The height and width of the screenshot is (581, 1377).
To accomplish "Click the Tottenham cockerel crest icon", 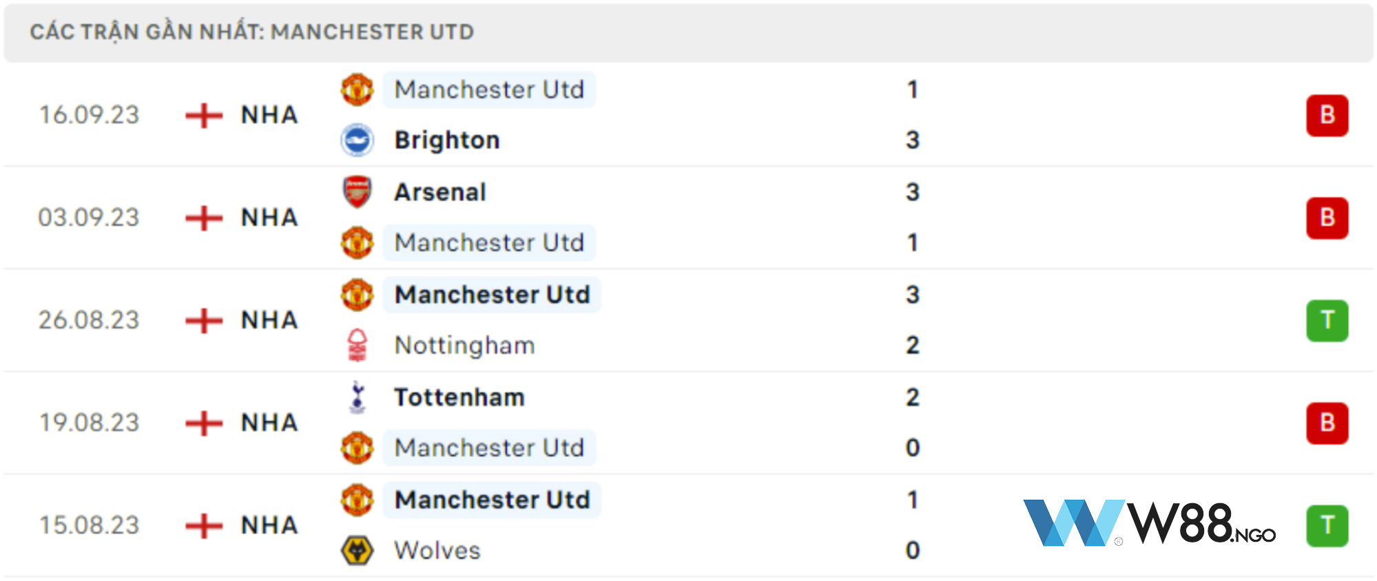I will 358,397.
